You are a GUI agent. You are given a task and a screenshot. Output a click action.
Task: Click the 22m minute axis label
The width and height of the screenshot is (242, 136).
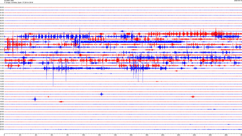[178, 135]
